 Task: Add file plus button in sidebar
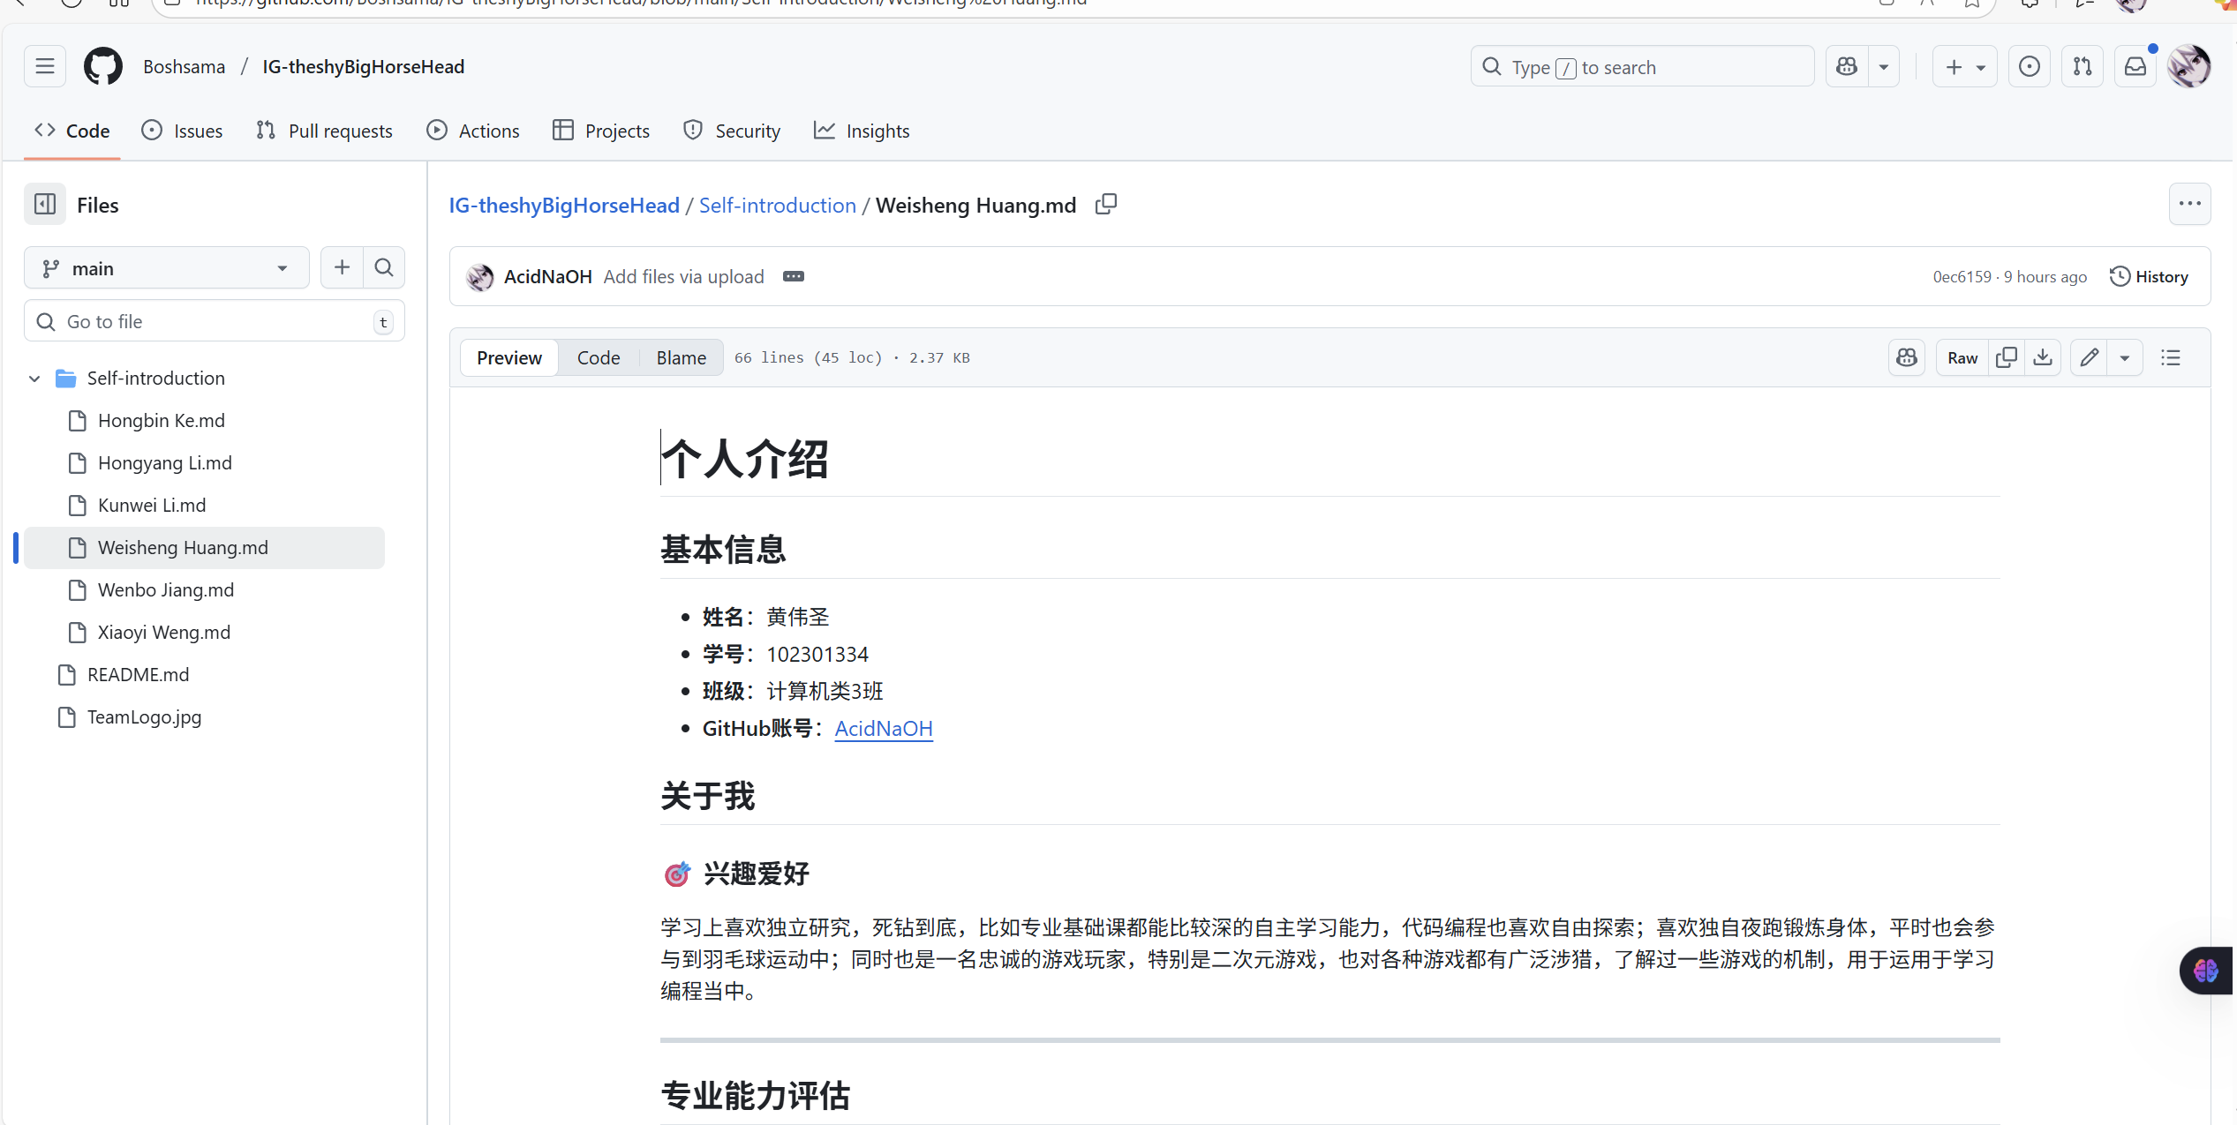click(342, 267)
